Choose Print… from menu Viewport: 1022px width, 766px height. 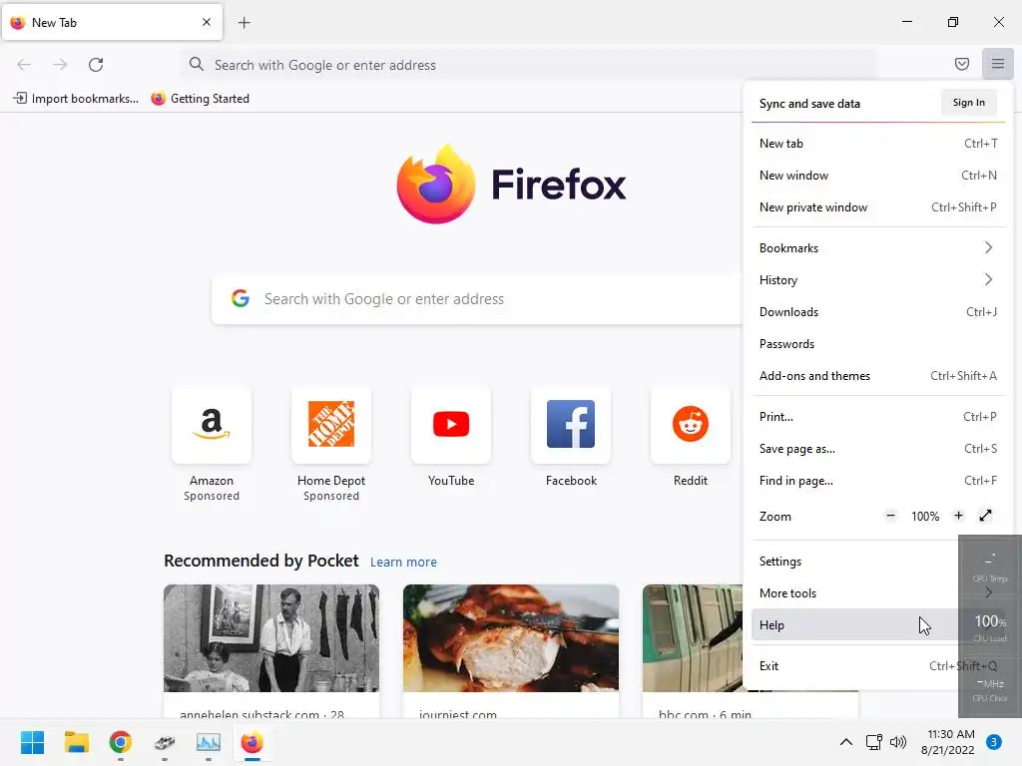pyautogui.click(x=878, y=417)
